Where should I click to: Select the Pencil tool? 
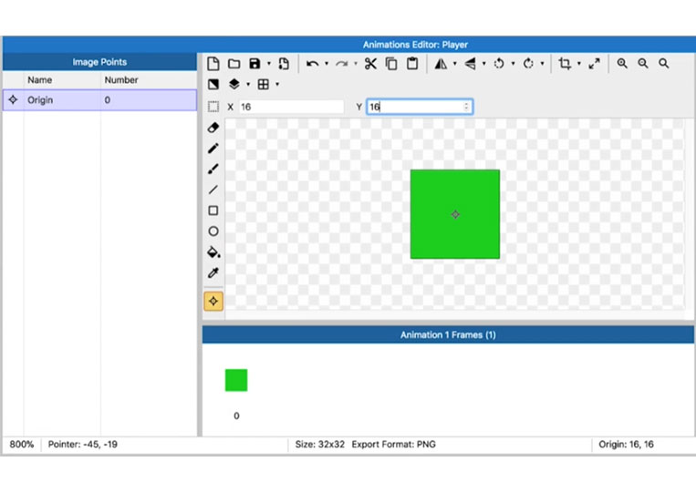coord(213,149)
